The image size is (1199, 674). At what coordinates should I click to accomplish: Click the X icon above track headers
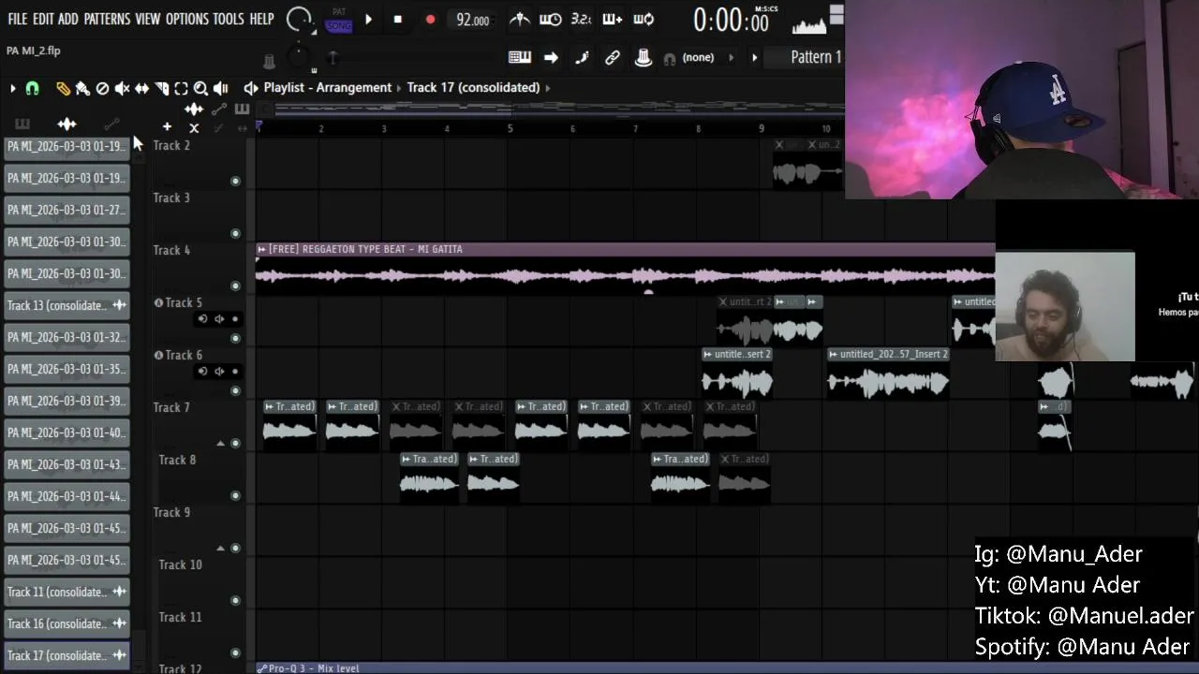[x=194, y=128]
